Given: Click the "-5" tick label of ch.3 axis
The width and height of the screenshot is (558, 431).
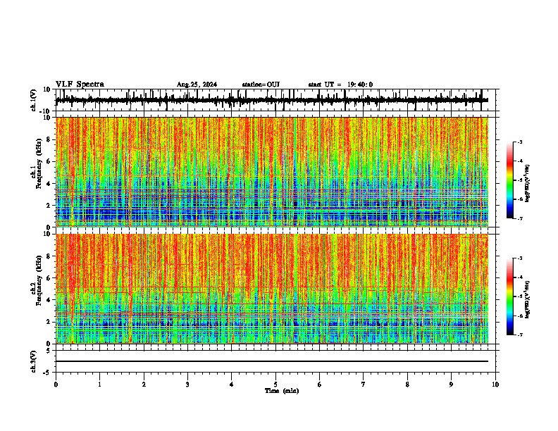Looking at the screenshot, I should coord(48,373).
